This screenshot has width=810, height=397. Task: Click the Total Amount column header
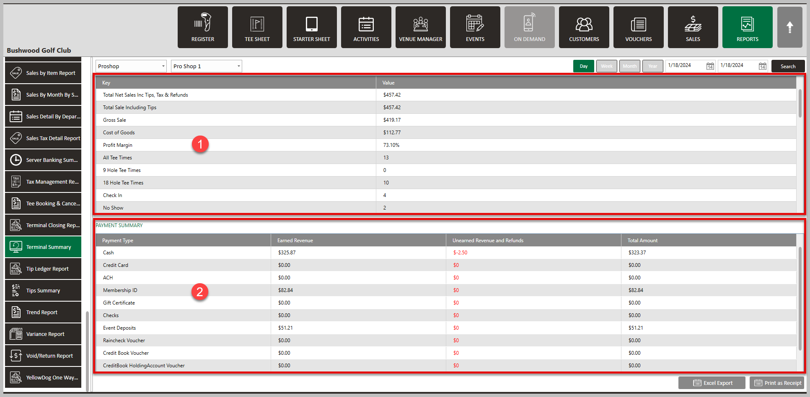pos(709,240)
